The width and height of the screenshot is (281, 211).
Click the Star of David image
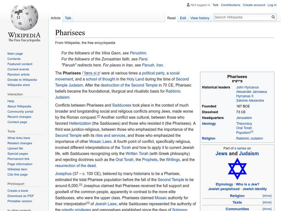click(x=237, y=169)
